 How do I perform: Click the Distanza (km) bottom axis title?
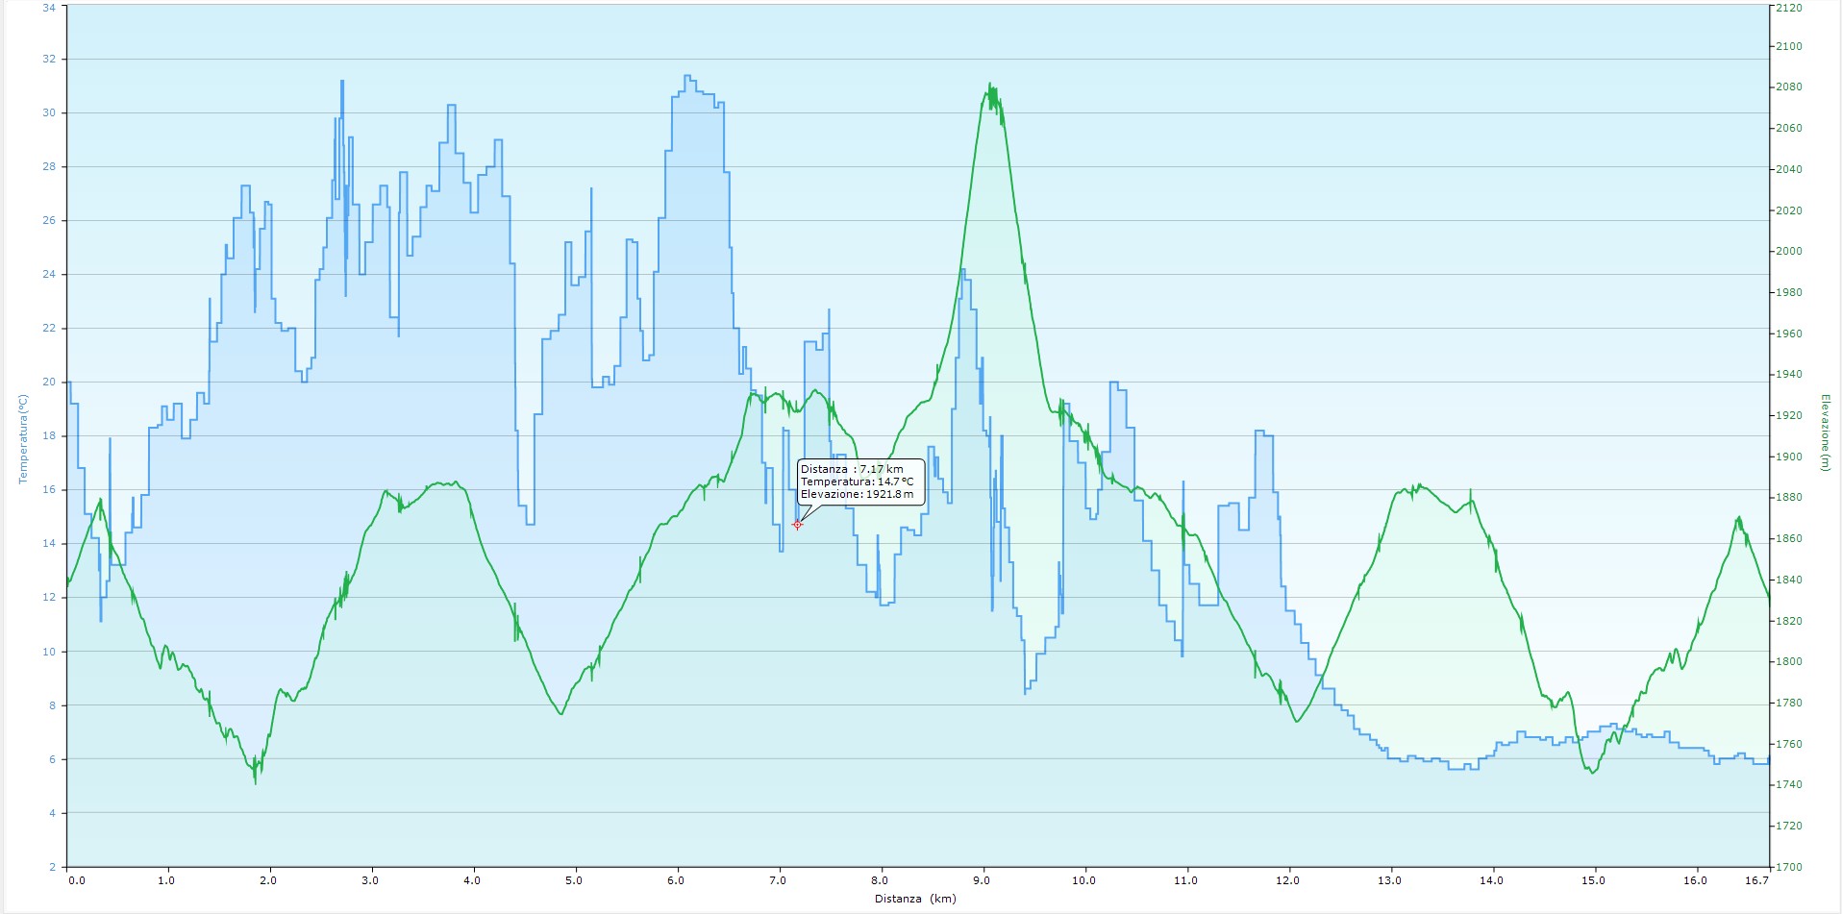tap(915, 900)
